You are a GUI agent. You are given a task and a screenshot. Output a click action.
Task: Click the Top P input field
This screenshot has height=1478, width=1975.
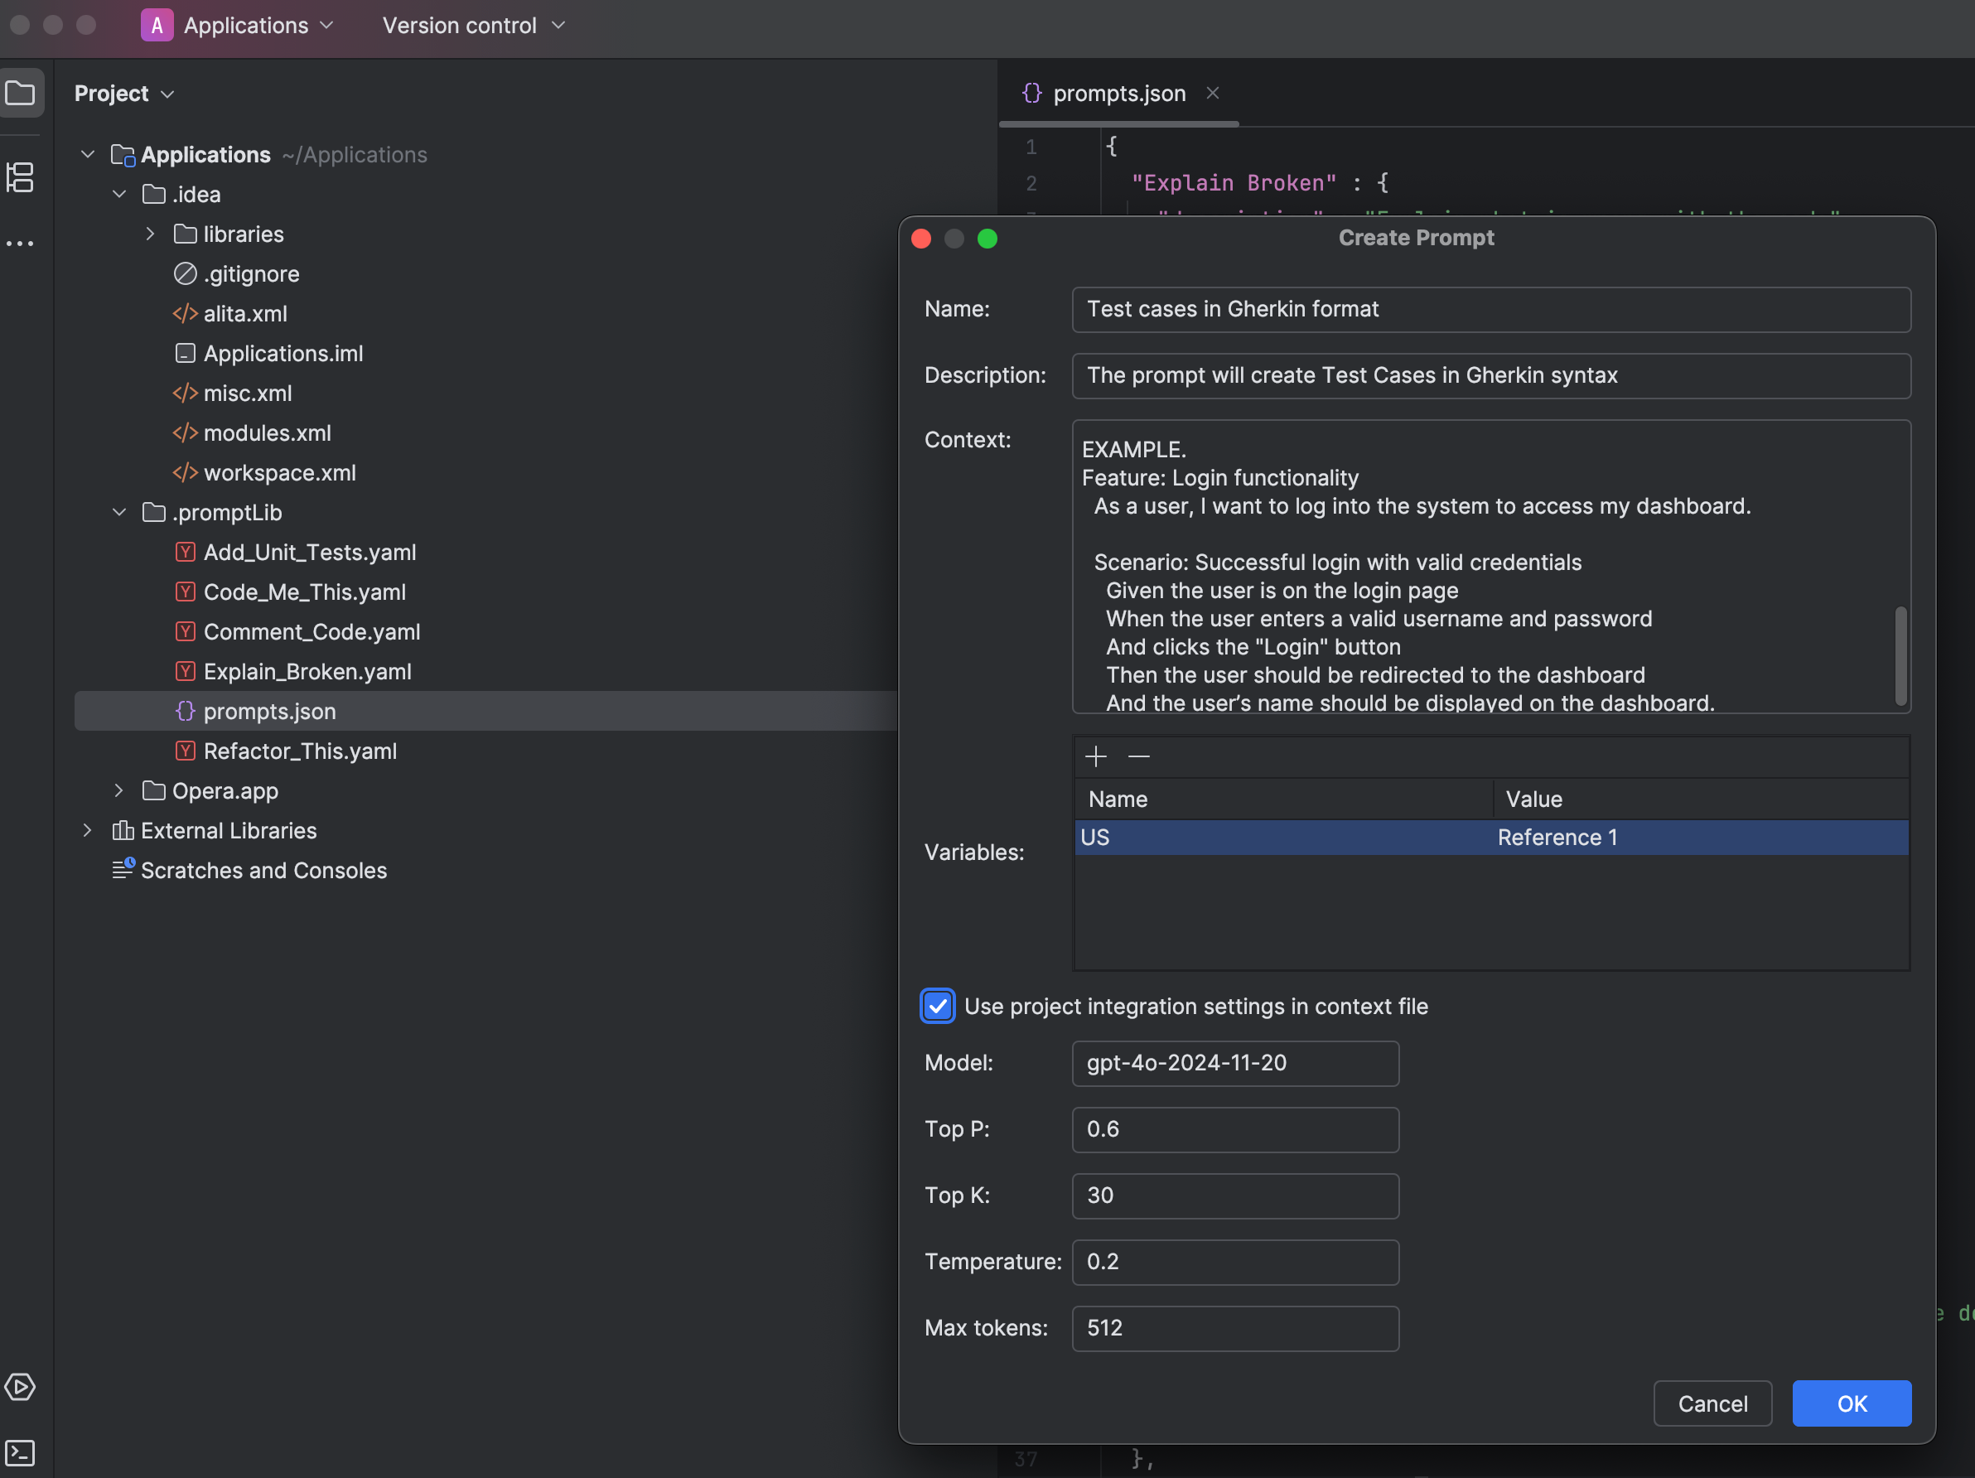[x=1236, y=1130]
